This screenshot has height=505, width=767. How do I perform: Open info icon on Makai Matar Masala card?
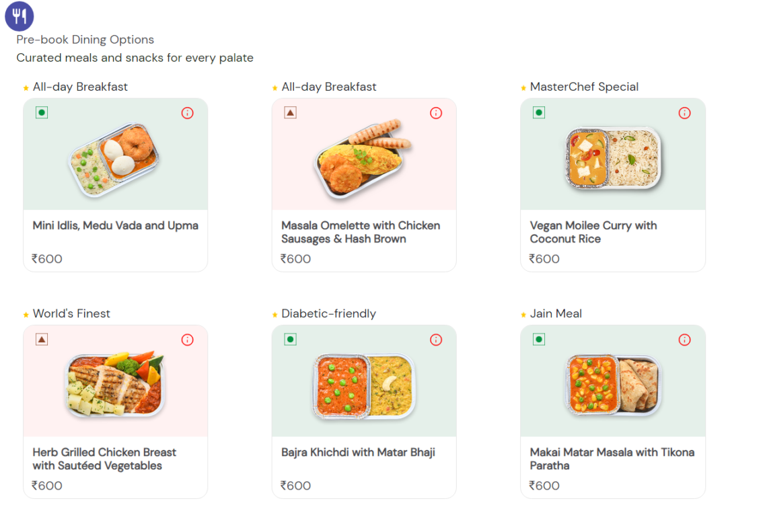pyautogui.click(x=684, y=340)
